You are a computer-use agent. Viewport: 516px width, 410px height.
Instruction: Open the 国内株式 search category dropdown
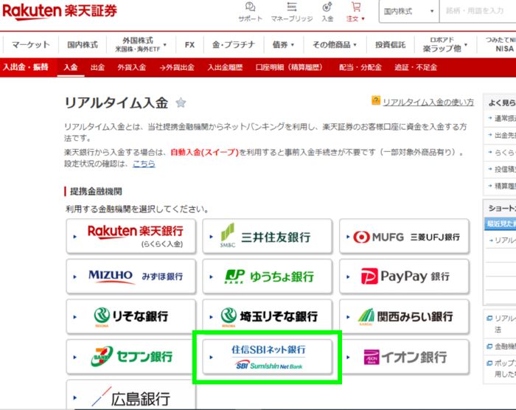point(409,12)
